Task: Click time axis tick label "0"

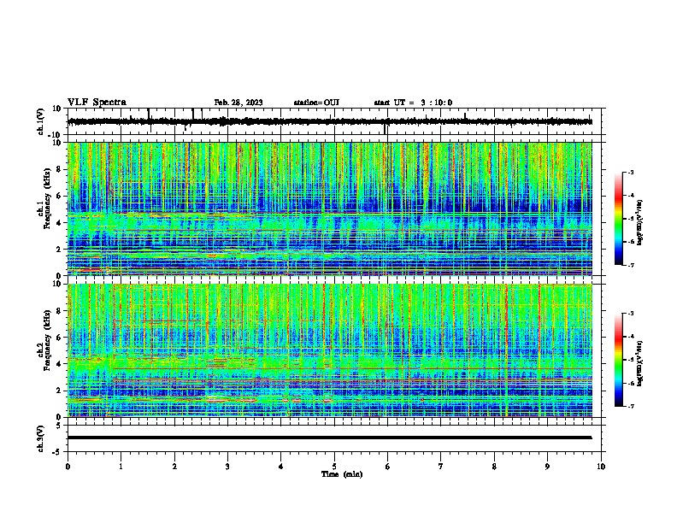Action: (x=68, y=467)
